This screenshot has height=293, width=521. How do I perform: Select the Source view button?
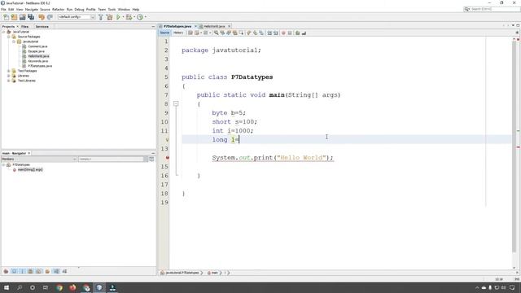[x=164, y=33]
